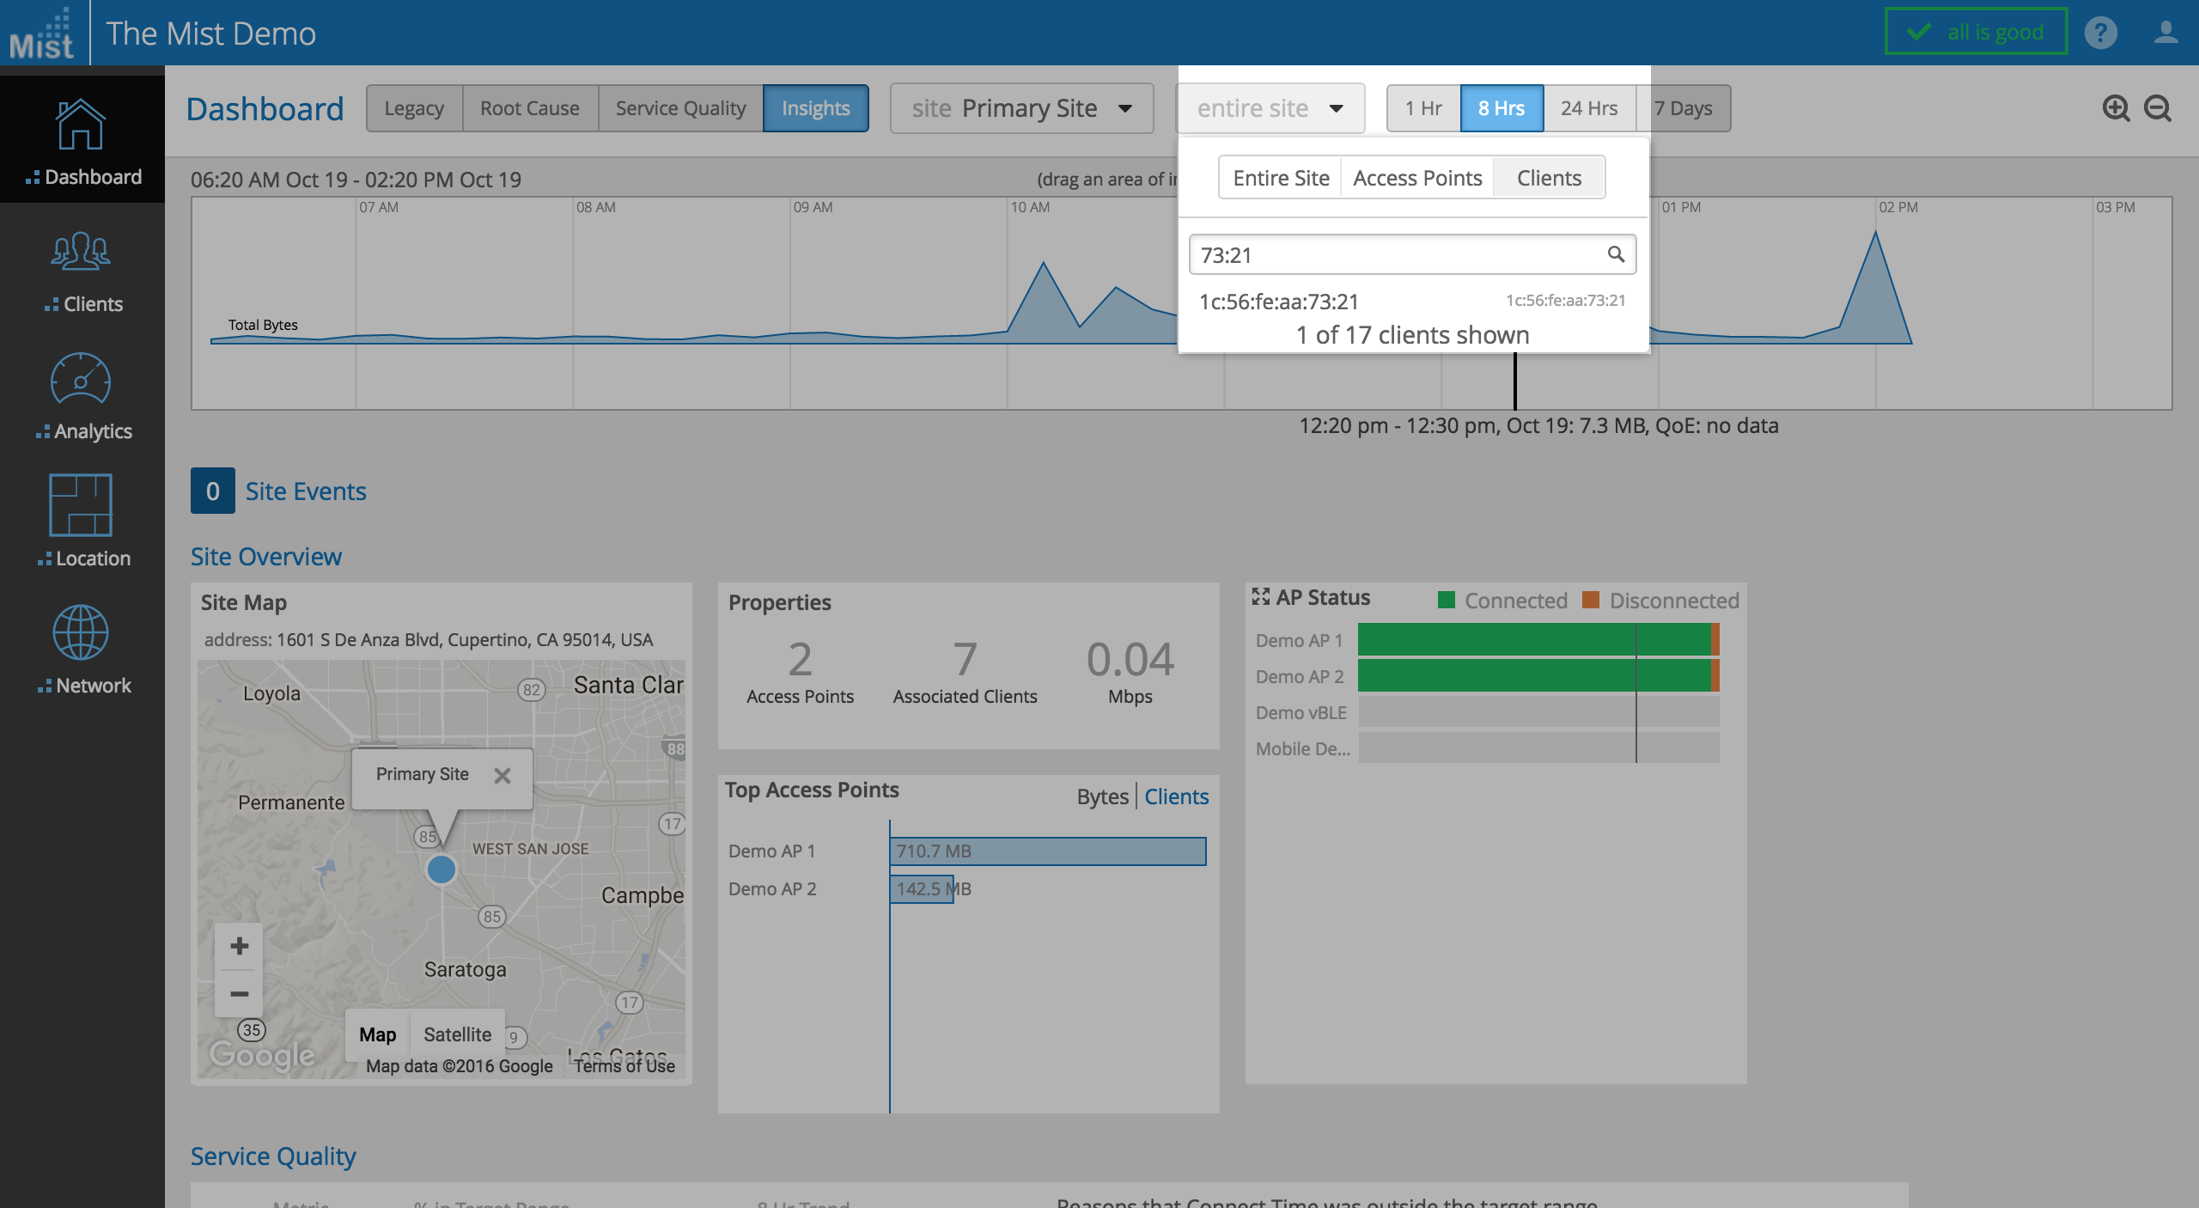The height and width of the screenshot is (1208, 2199).
Task: Click the zoom in magnifier icon
Action: click(2116, 109)
